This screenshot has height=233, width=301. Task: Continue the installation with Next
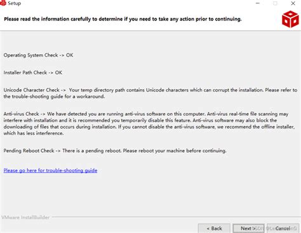click(248, 229)
